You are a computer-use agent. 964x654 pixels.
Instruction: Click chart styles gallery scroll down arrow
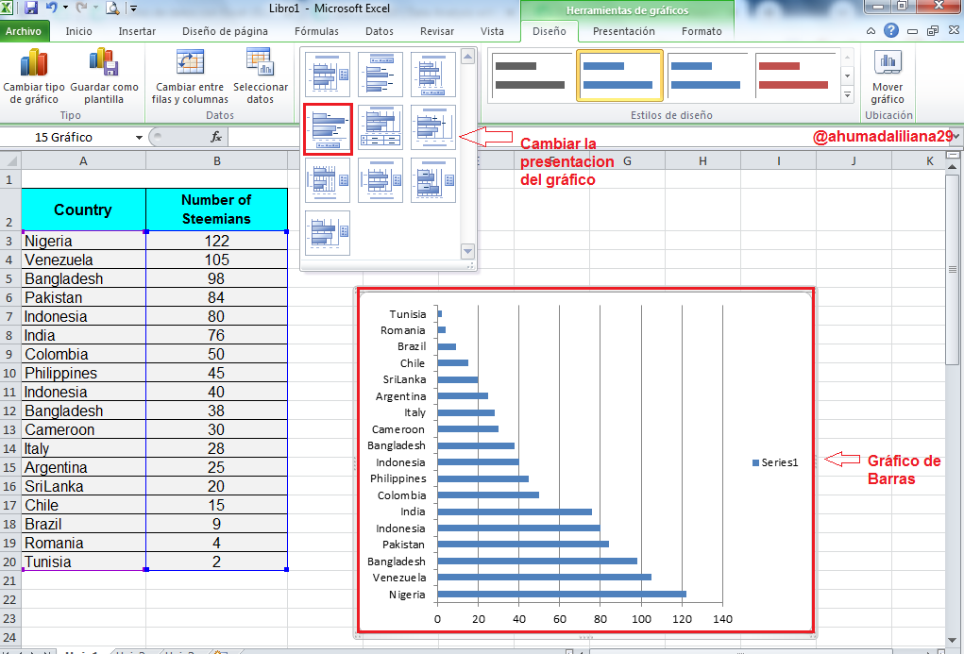point(847,76)
